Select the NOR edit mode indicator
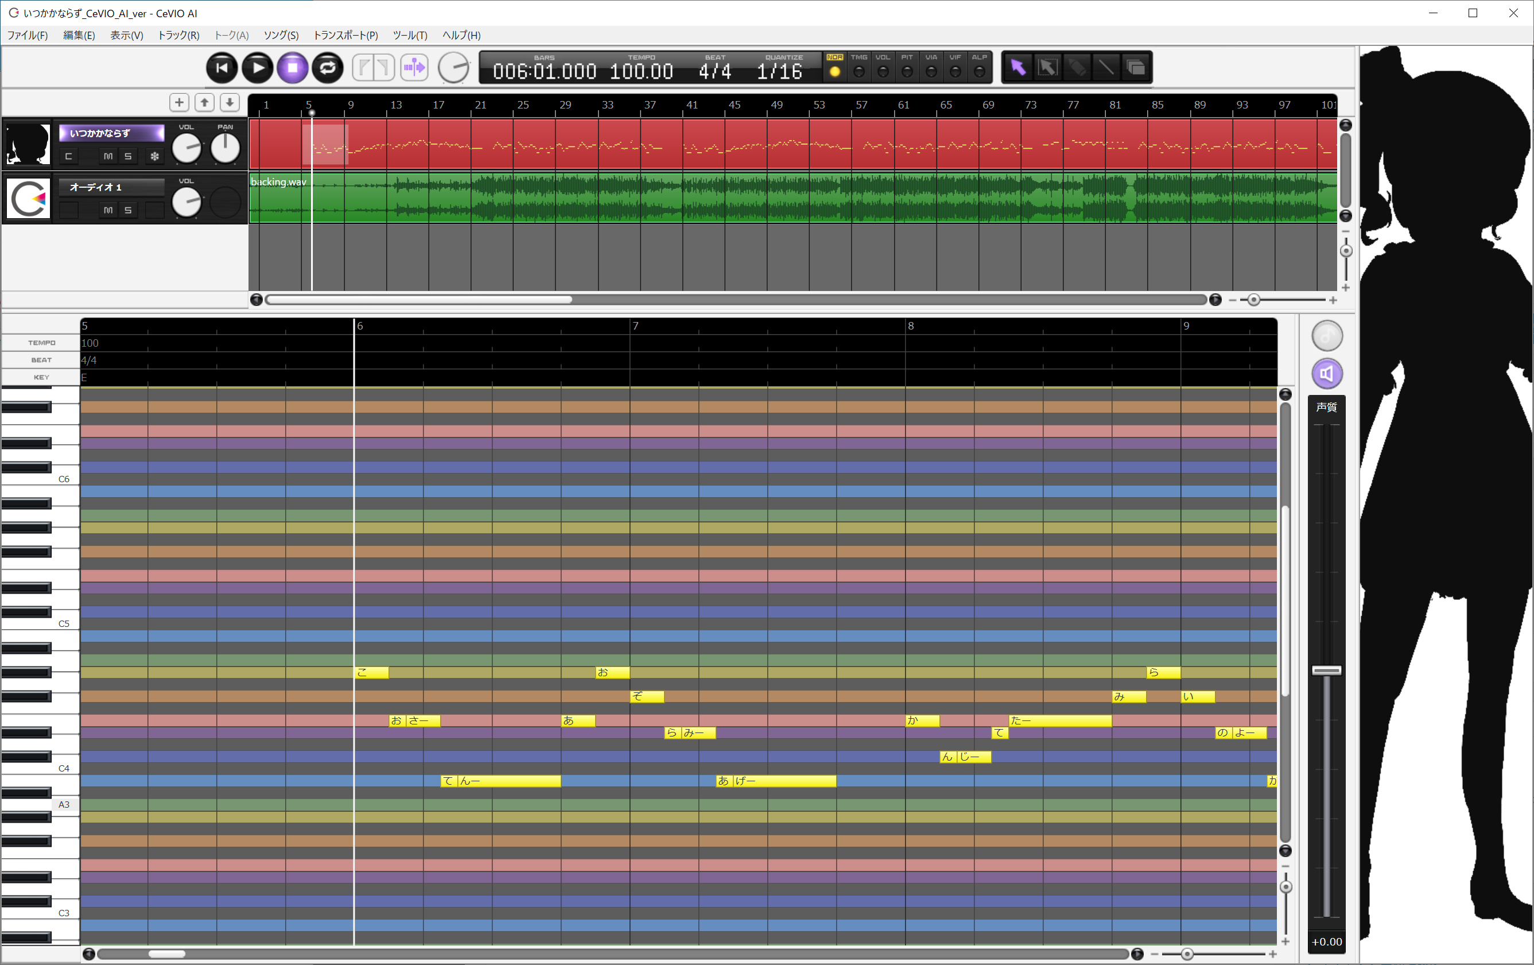Viewport: 1534px width, 965px height. pyautogui.click(x=834, y=67)
